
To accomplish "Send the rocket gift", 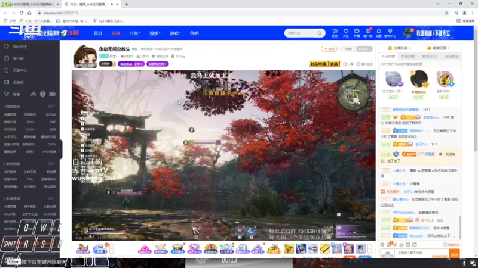I will tap(301, 248).
